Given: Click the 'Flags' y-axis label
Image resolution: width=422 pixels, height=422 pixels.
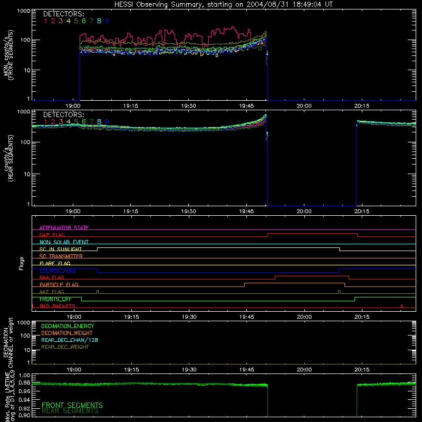Looking at the screenshot, I should [x=22, y=263].
